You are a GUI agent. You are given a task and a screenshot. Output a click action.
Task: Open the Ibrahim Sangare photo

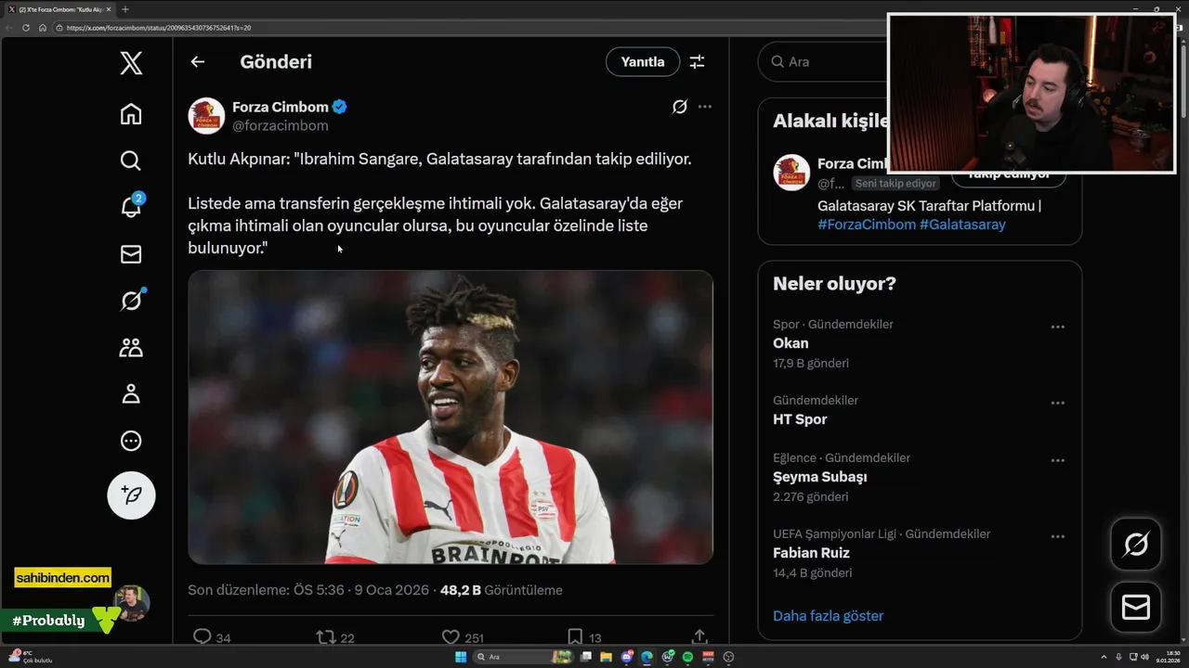[x=451, y=417]
